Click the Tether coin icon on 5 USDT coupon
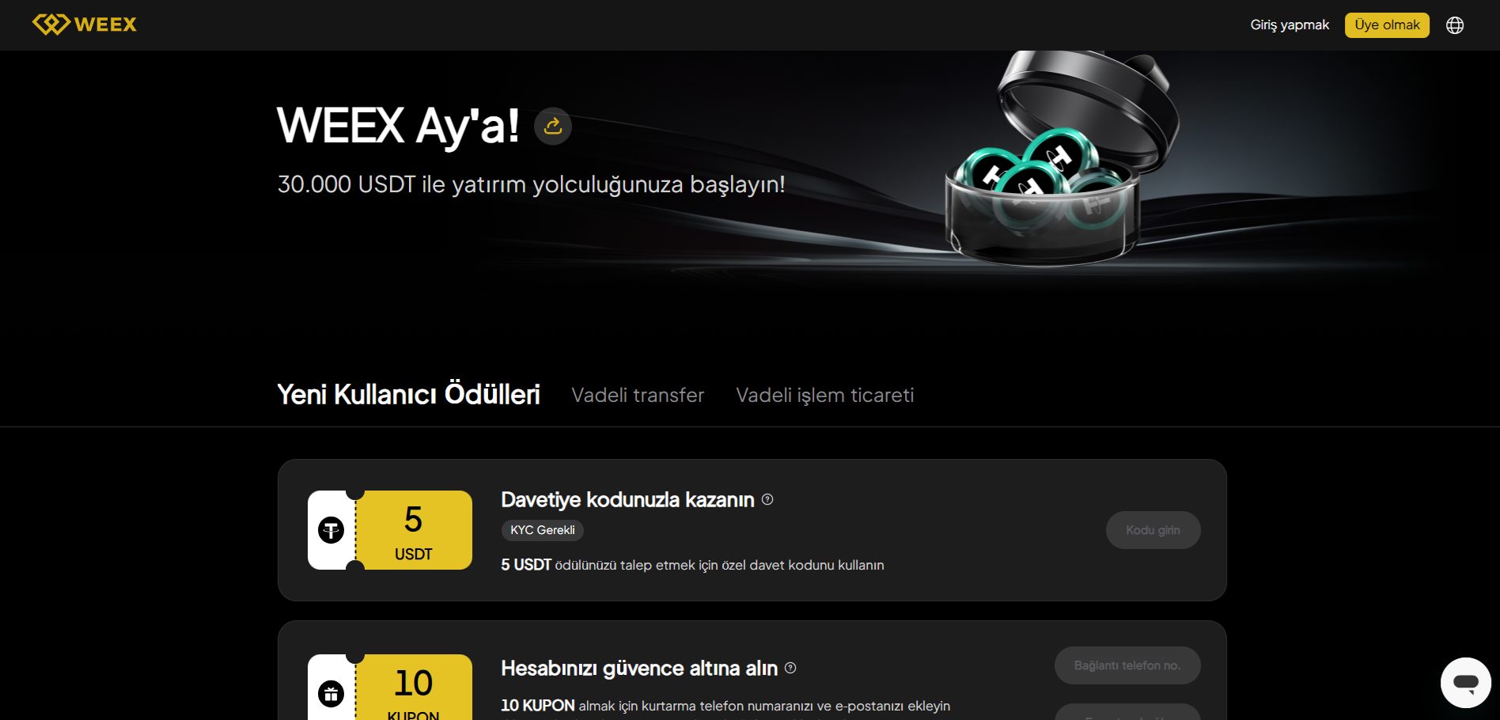The image size is (1500, 720). 331,530
